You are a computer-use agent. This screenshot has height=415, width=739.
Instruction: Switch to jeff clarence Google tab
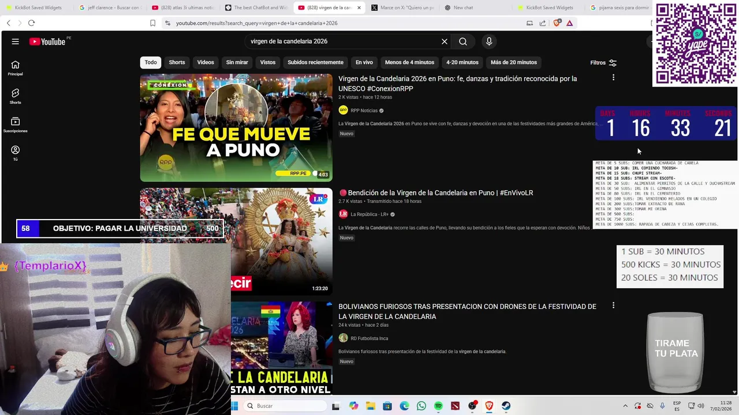pyautogui.click(x=110, y=7)
